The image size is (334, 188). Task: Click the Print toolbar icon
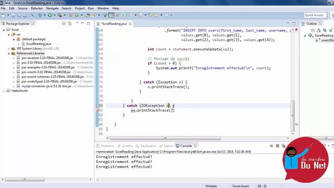tap(25, 15)
